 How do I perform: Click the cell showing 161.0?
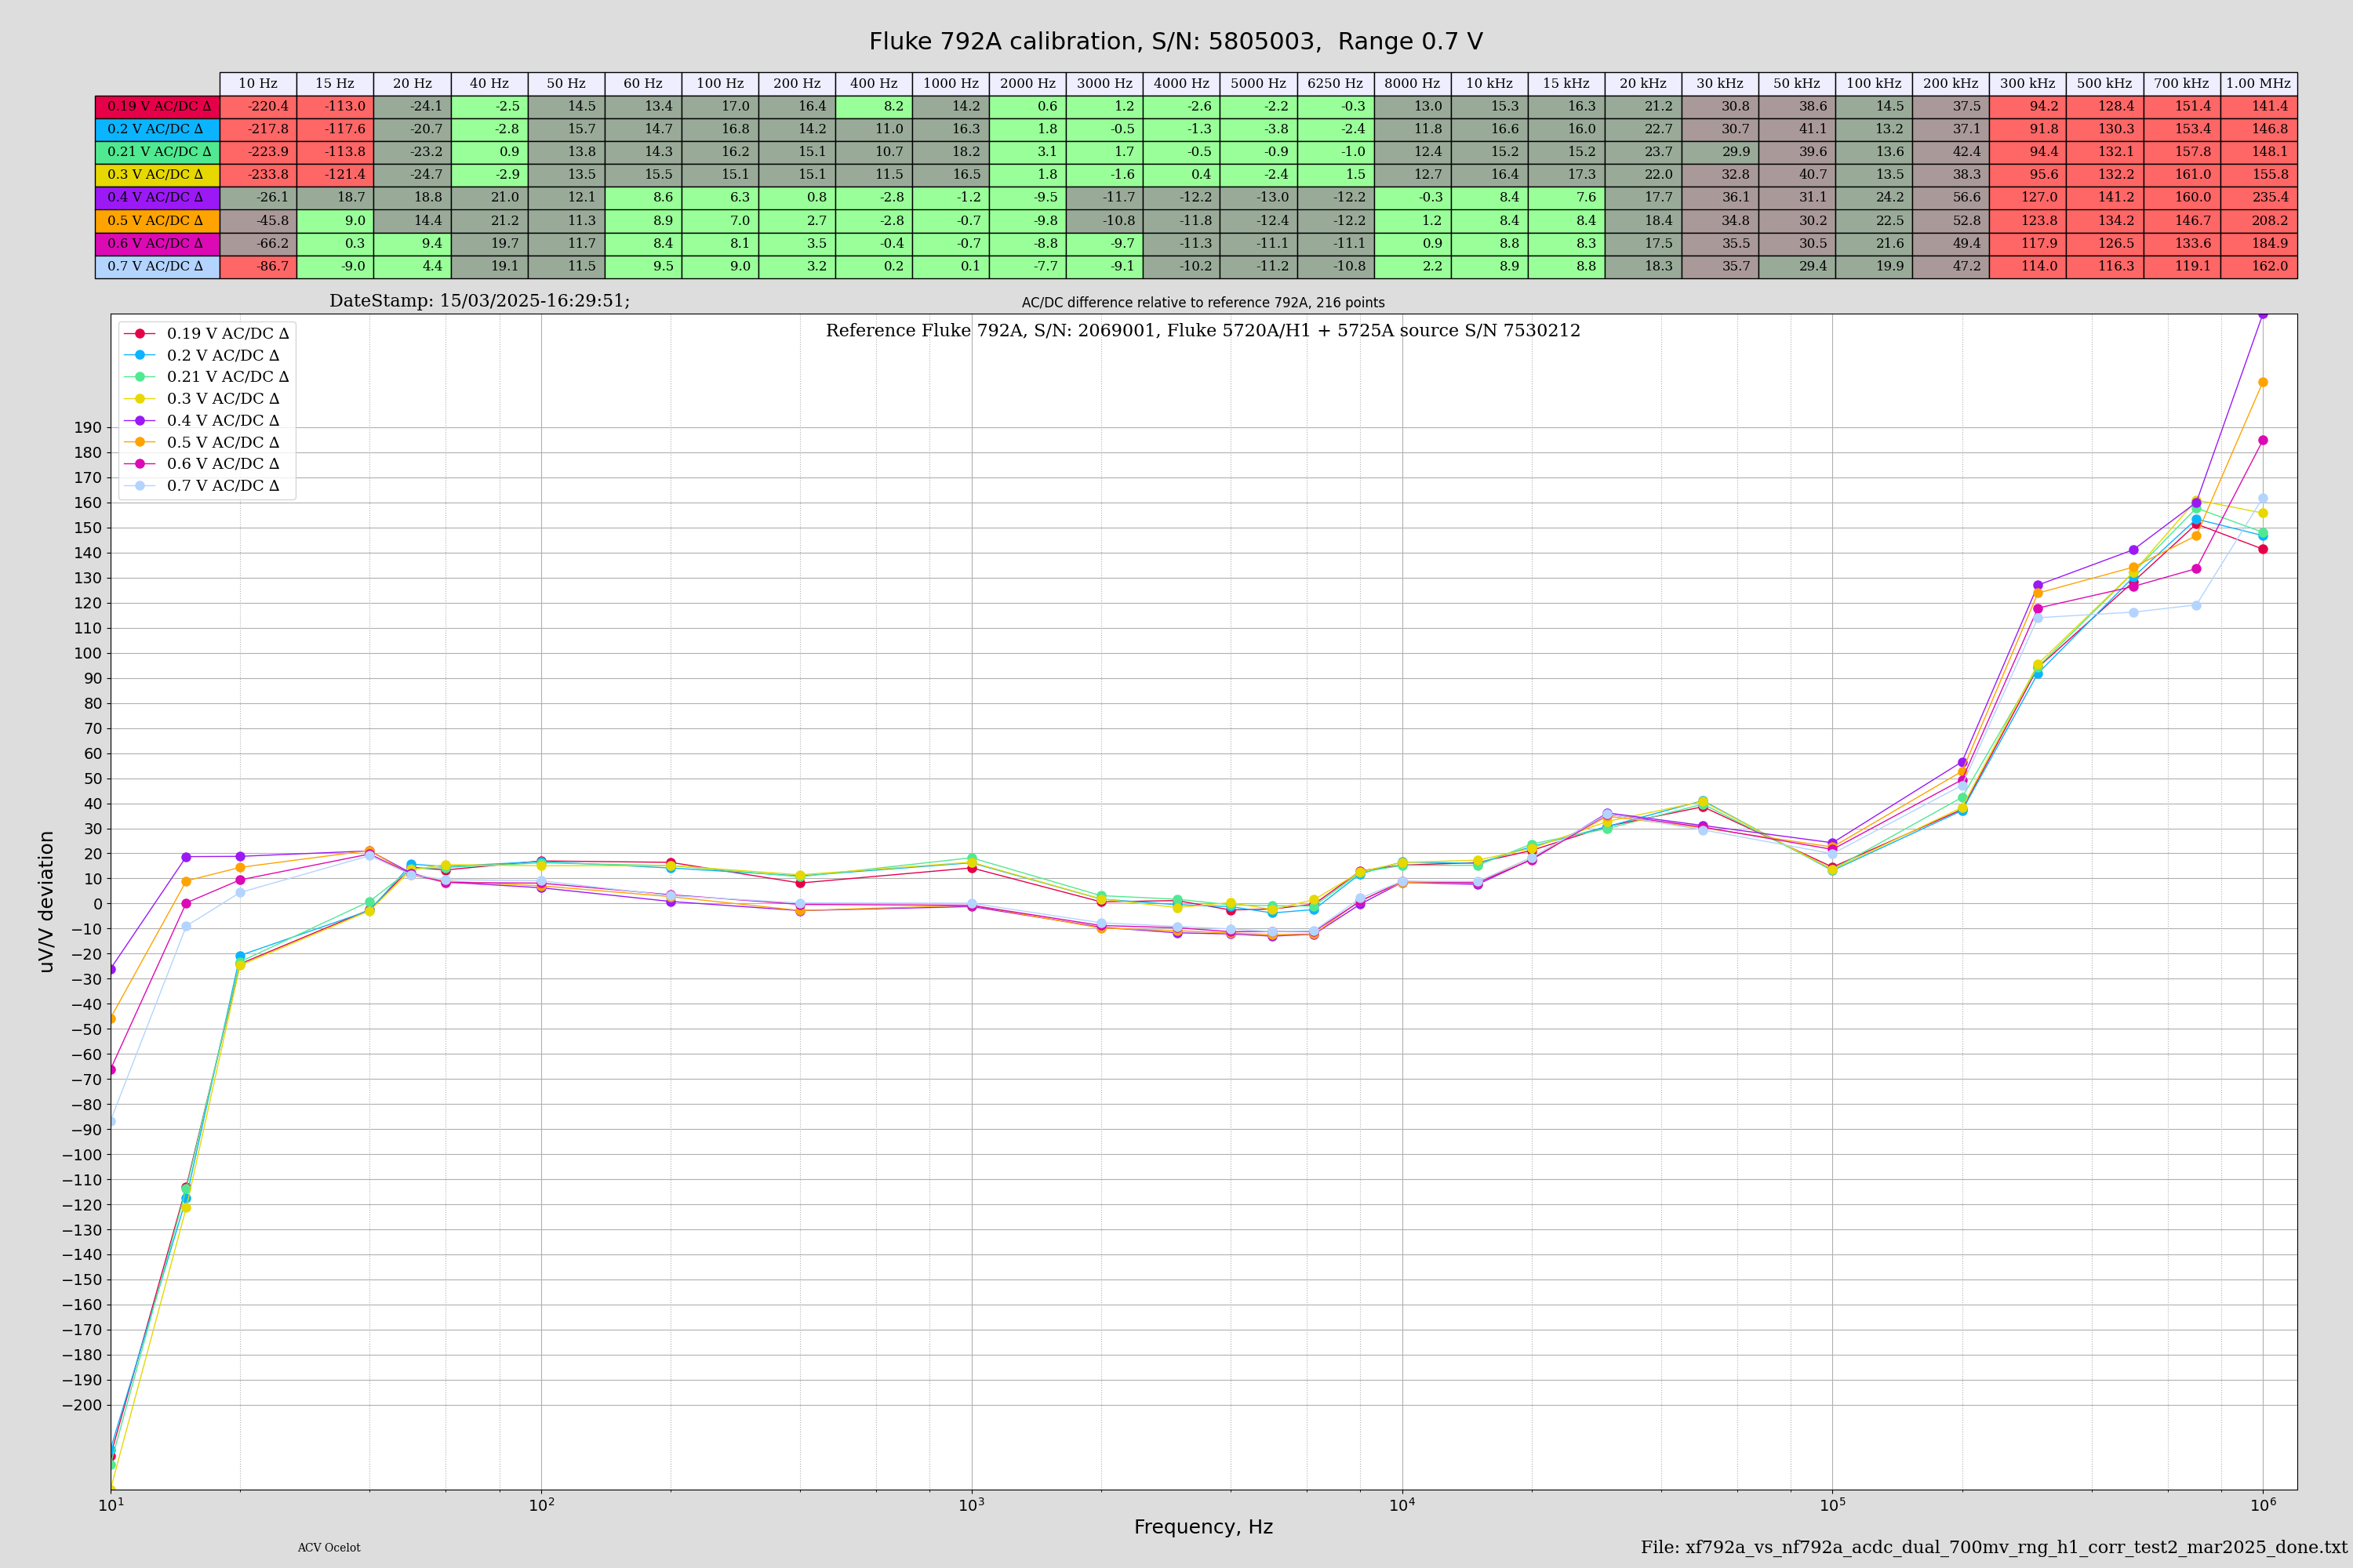pyautogui.click(x=2182, y=174)
